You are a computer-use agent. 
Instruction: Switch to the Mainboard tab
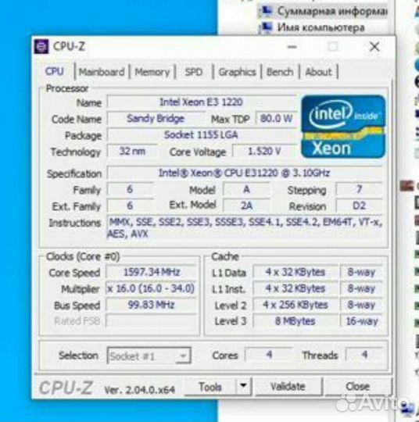click(x=102, y=72)
